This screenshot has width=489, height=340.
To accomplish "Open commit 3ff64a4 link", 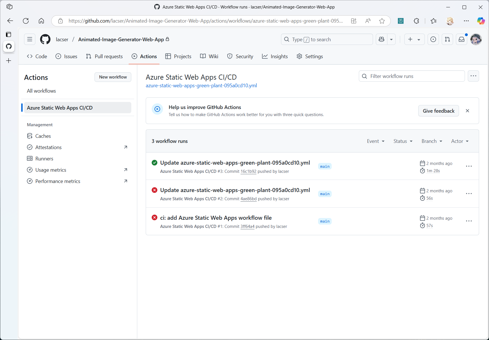I will [x=247, y=226].
